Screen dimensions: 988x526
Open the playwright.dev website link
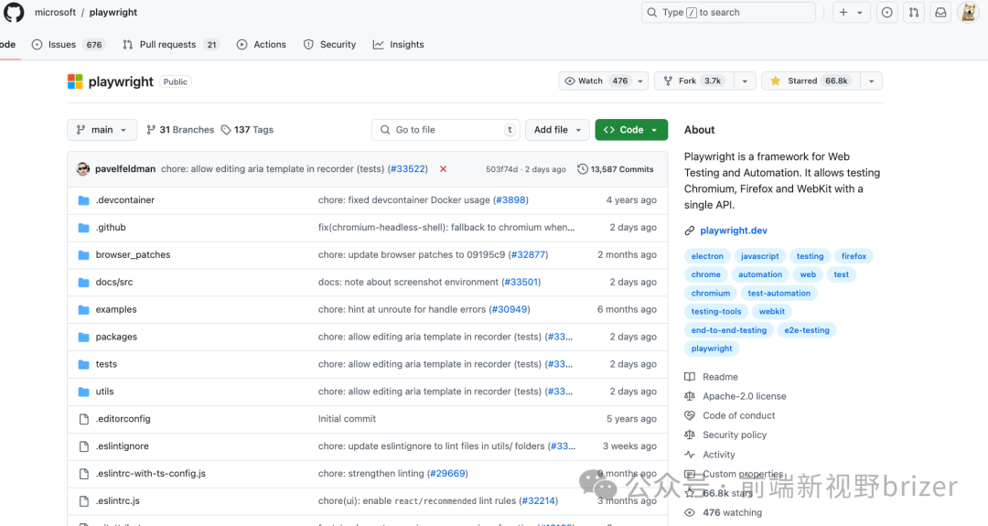734,231
